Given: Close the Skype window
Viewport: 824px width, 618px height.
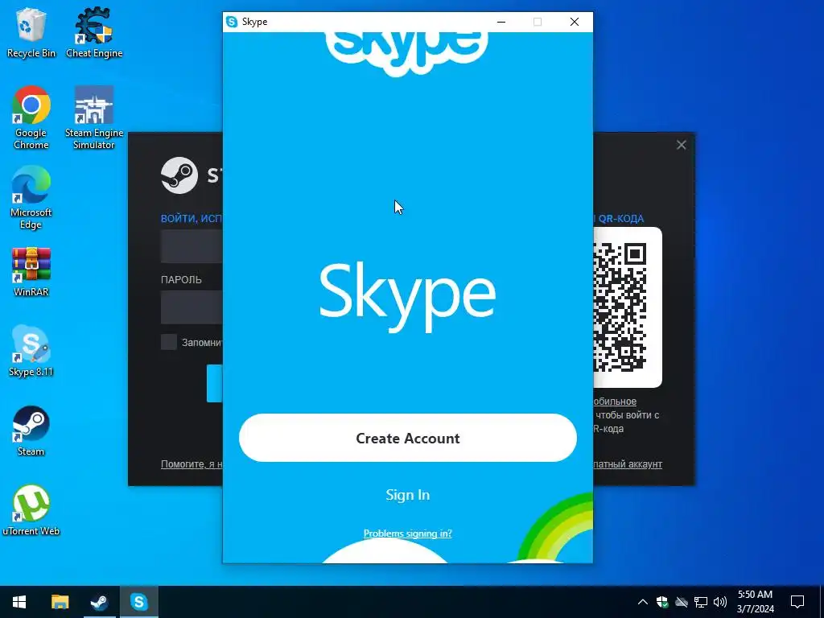Looking at the screenshot, I should pyautogui.click(x=575, y=22).
